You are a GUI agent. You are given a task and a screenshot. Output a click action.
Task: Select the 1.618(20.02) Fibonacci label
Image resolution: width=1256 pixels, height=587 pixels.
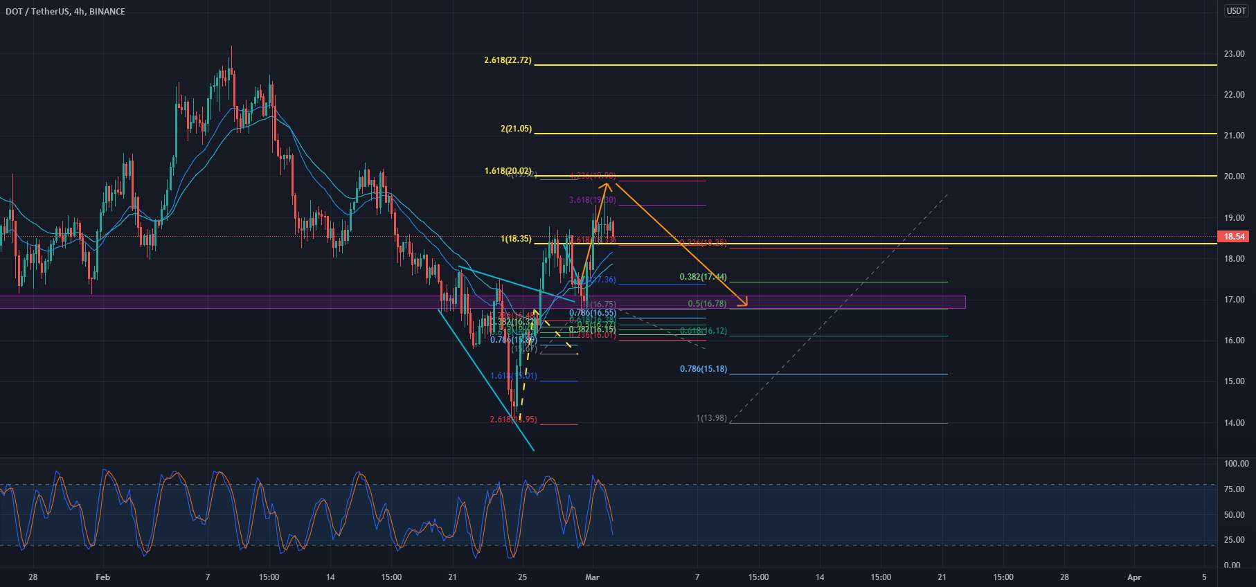coord(508,170)
